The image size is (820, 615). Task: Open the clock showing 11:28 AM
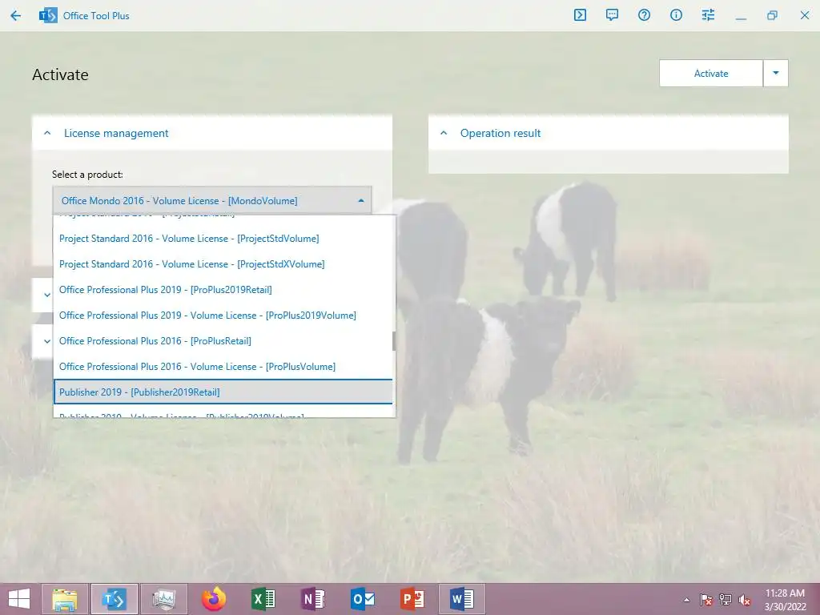click(786, 600)
